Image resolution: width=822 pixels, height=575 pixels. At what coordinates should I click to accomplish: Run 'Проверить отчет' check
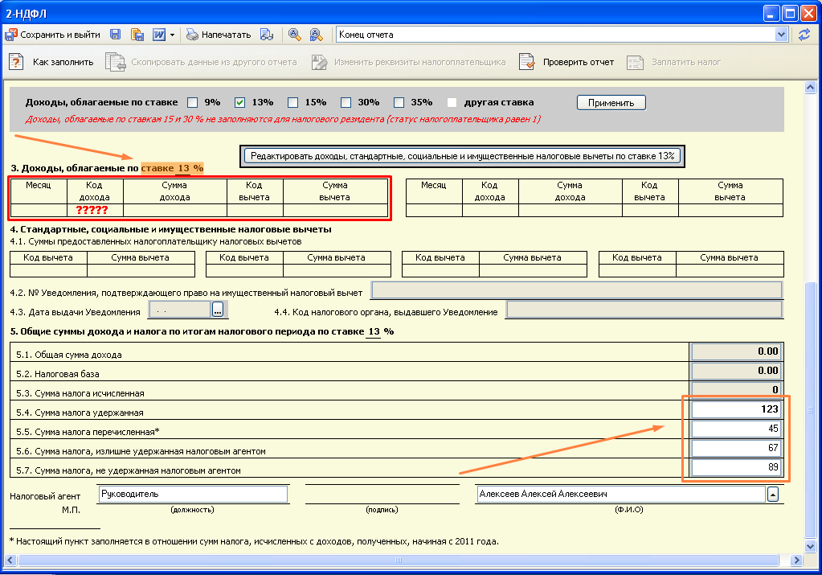click(x=566, y=62)
